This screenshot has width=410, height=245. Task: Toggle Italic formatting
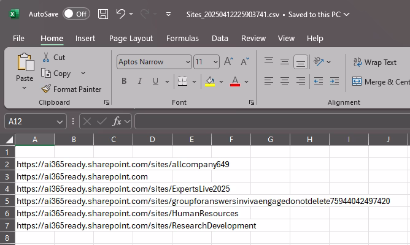tap(140, 81)
